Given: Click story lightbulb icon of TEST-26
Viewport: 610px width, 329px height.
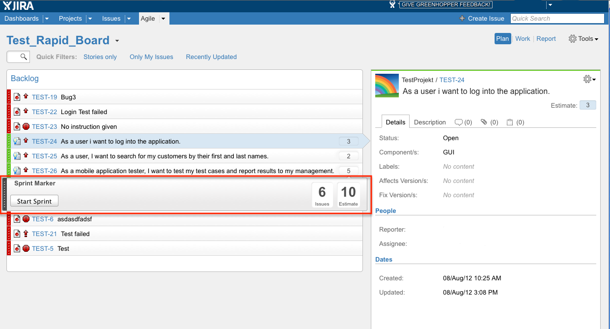Looking at the screenshot, I should pyautogui.click(x=17, y=171).
